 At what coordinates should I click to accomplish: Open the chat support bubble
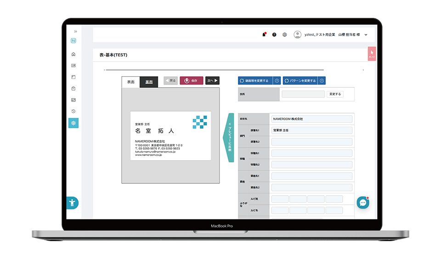[363, 203]
